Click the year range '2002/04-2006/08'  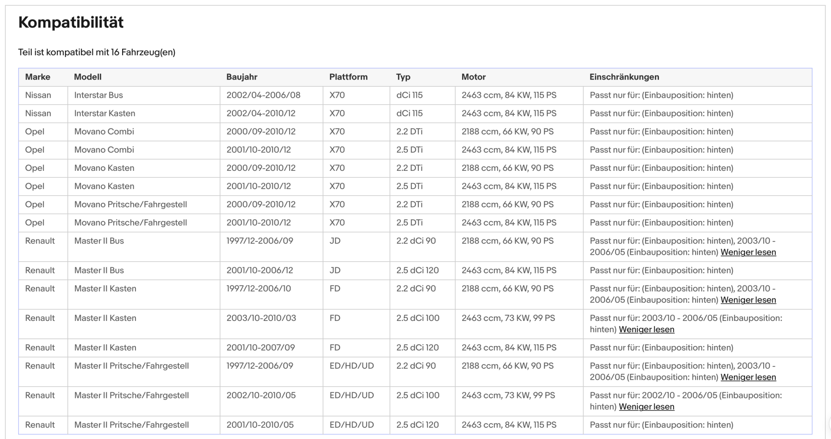tap(263, 95)
